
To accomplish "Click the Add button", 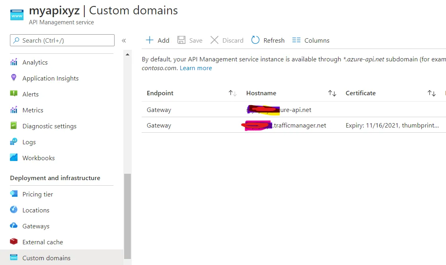I will (158, 40).
